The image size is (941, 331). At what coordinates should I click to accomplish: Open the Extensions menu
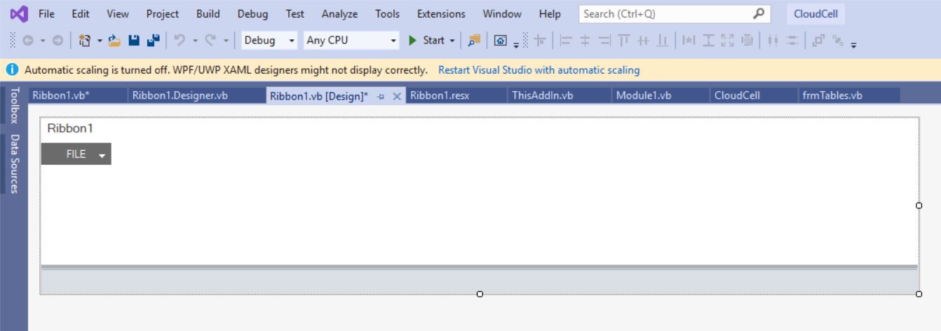pyautogui.click(x=440, y=14)
